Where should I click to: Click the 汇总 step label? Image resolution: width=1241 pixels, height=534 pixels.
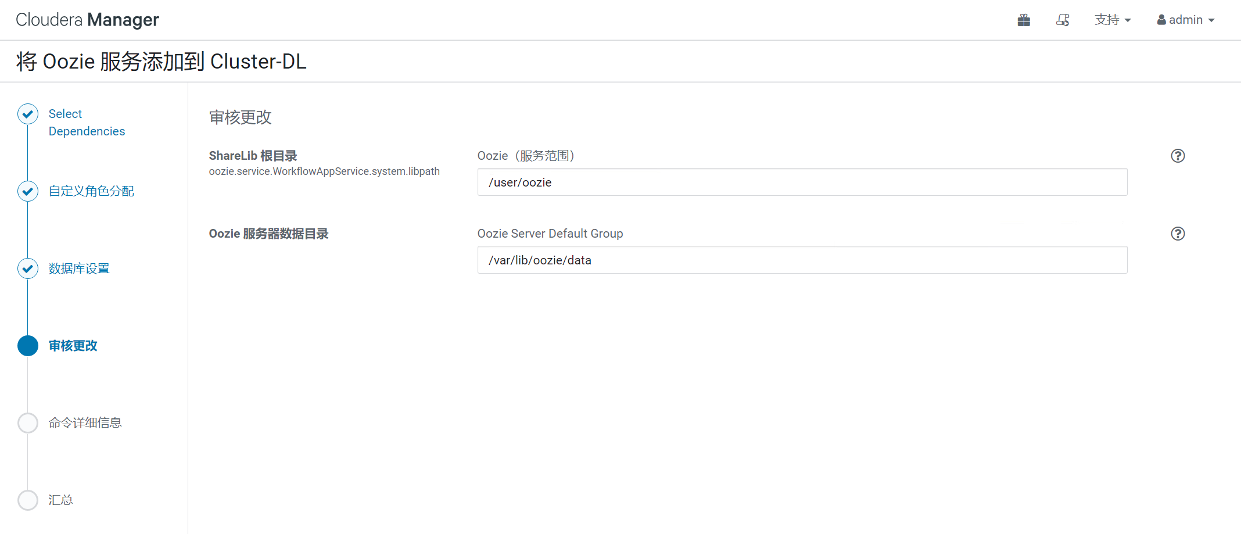pos(60,500)
